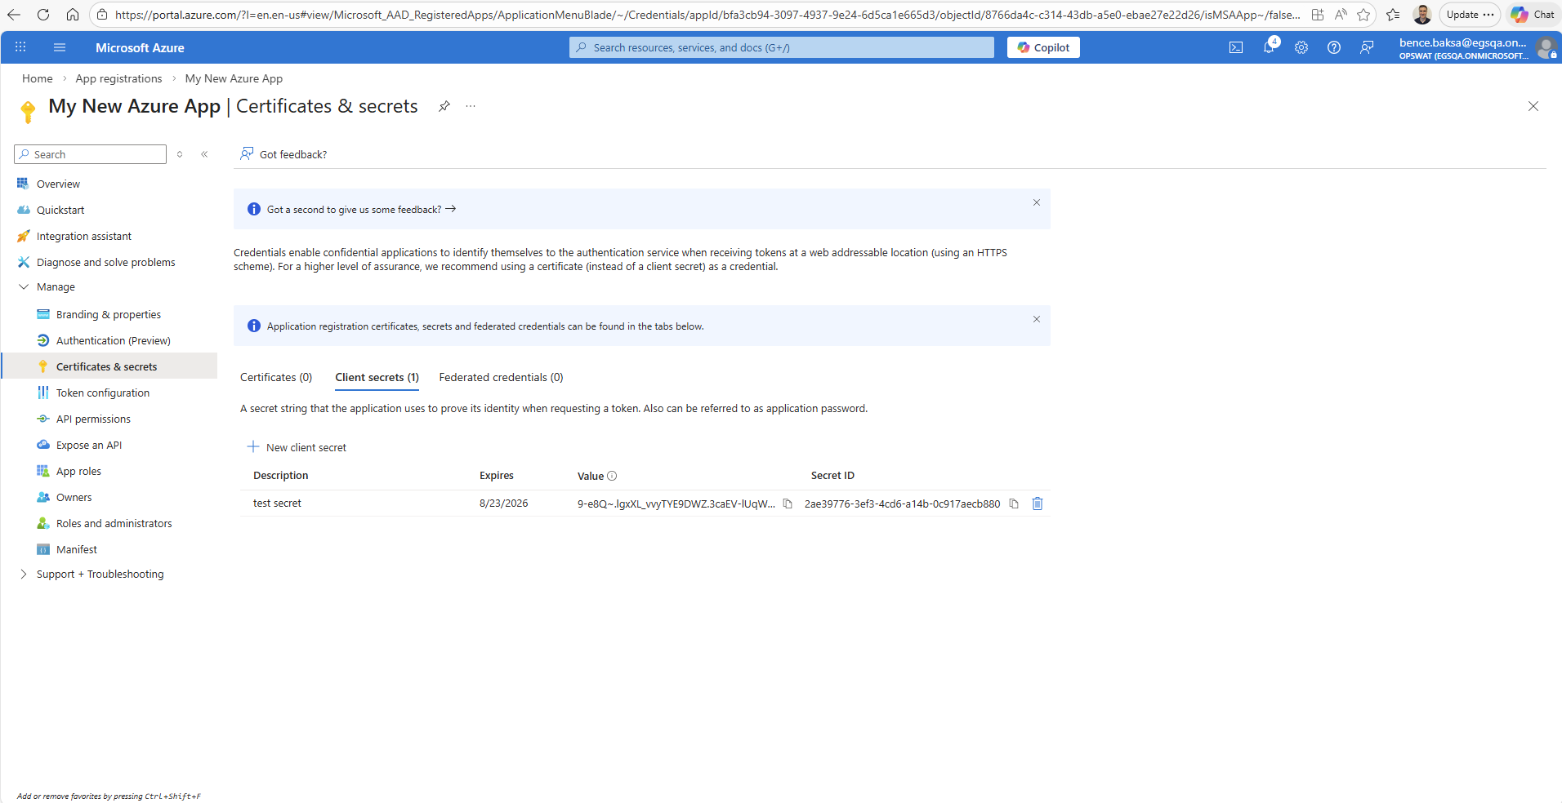Image resolution: width=1562 pixels, height=803 pixels.
Task: Open My New Azure App breadcrumb
Action: tap(234, 78)
